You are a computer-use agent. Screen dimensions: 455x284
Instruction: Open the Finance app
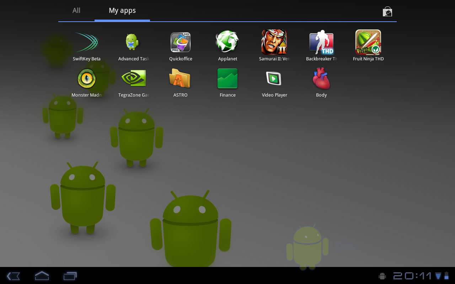[227, 82]
